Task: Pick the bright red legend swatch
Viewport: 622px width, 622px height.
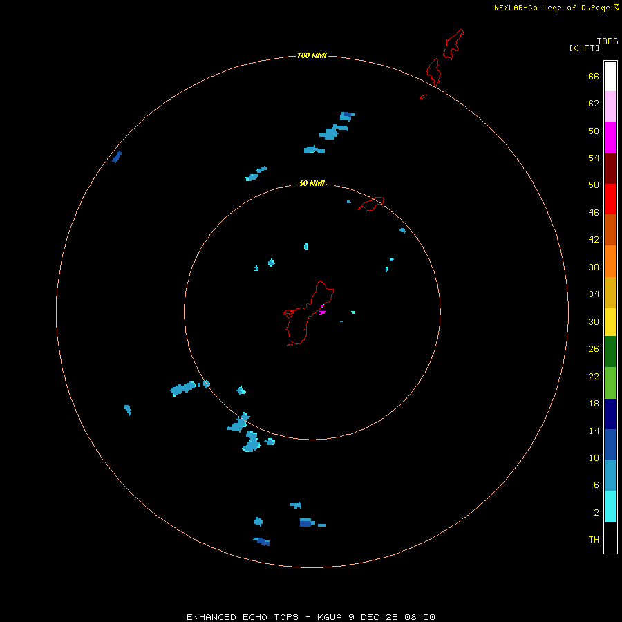Action: click(x=610, y=199)
